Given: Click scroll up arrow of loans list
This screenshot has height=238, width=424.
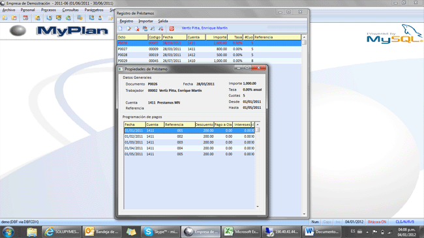Looking at the screenshot, I should coord(304,37).
